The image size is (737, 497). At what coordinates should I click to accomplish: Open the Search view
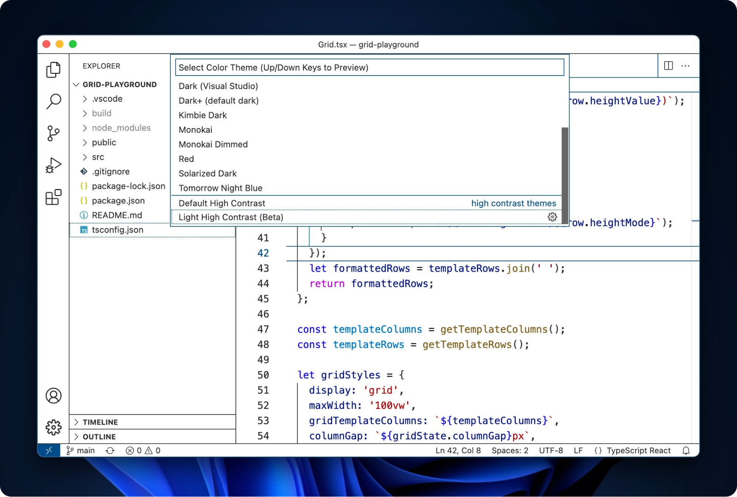(53, 101)
